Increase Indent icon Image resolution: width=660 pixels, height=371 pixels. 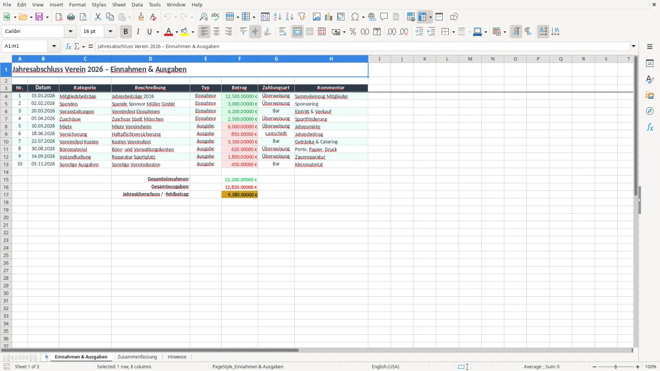[x=419, y=32]
